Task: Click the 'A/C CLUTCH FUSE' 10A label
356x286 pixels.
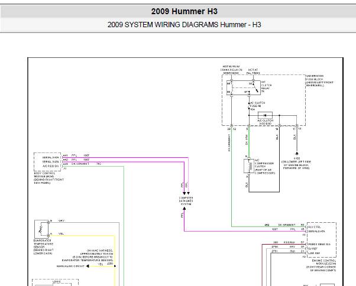Action: (x=257, y=106)
